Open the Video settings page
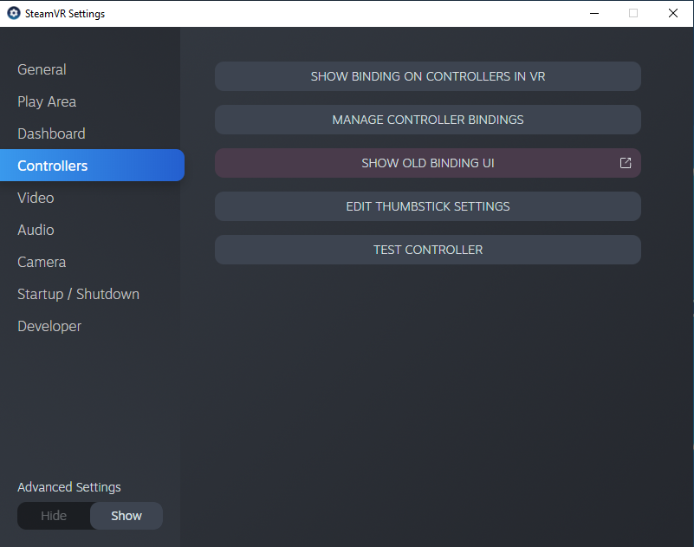The height and width of the screenshot is (547, 694). point(36,198)
